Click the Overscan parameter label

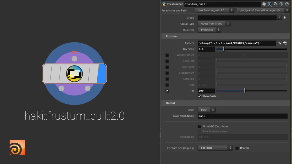click(x=189, y=49)
